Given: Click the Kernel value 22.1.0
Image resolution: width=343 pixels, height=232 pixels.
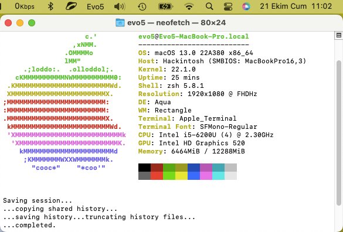Looking at the screenshot, I should tap(184, 69).
